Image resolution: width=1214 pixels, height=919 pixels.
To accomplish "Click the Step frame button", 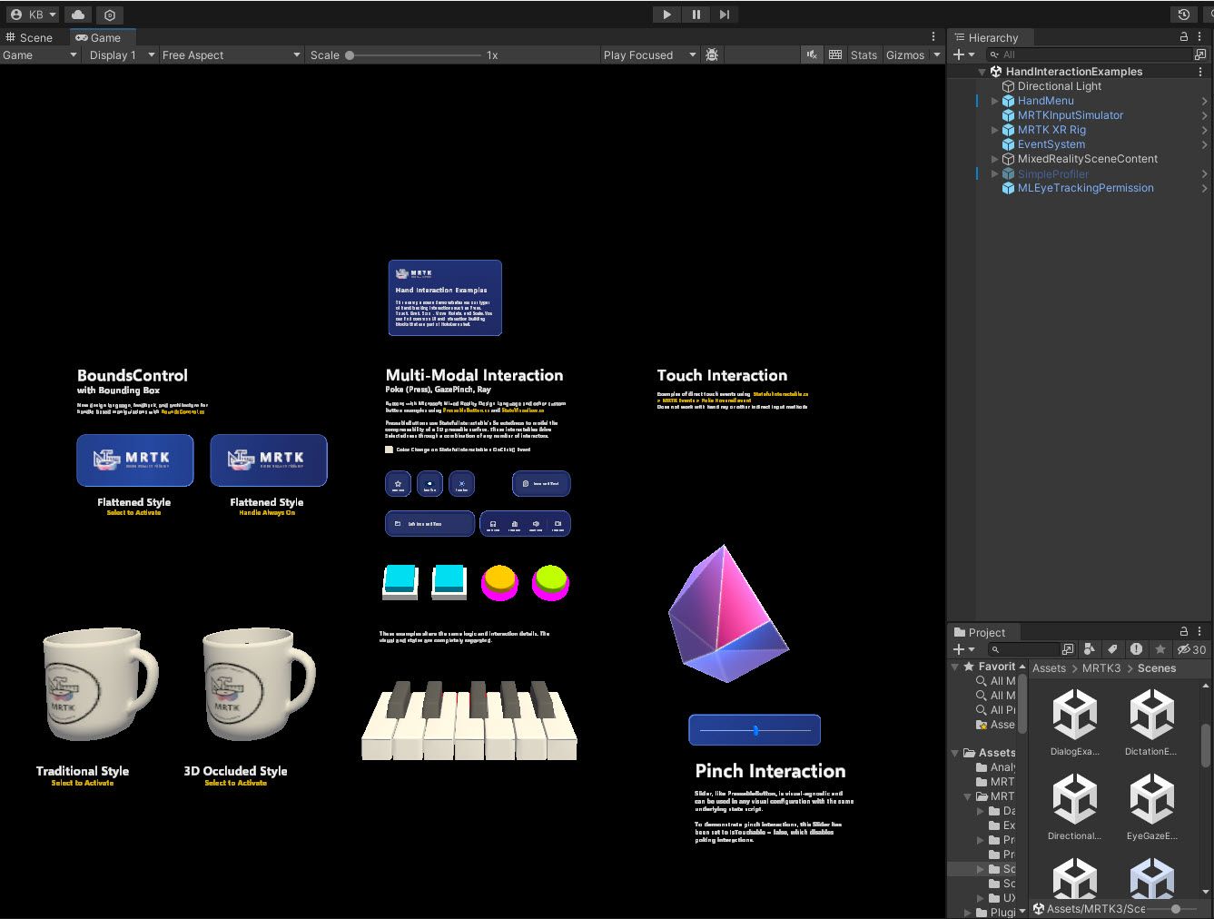I will [x=724, y=15].
